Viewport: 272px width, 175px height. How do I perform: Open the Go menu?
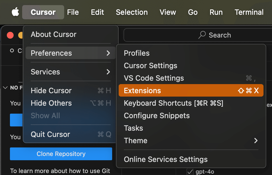click(x=193, y=12)
